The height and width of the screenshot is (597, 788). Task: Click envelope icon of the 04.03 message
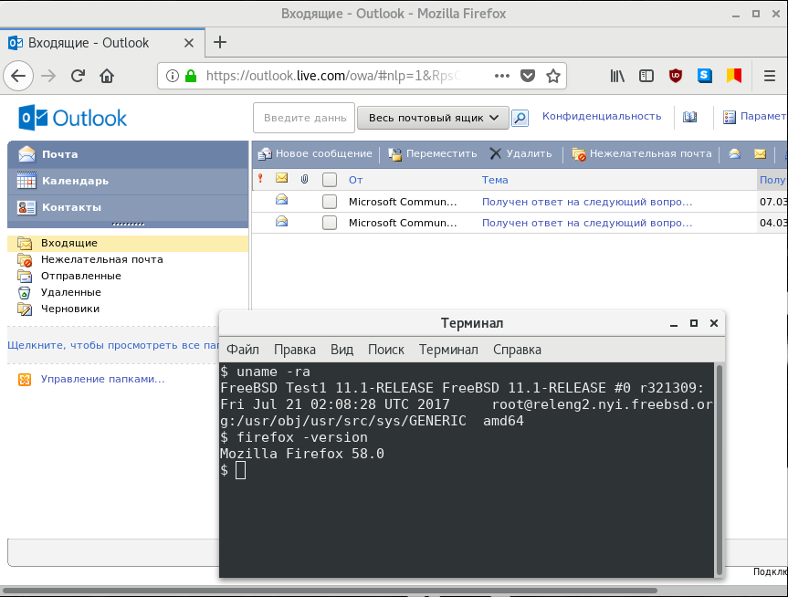click(282, 221)
